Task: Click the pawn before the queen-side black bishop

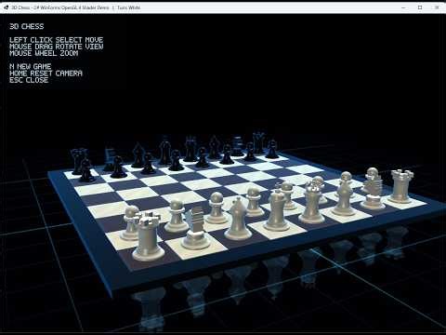Action: coord(227,154)
